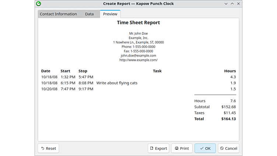Open the Data tab
This screenshot has width=277, height=156.
point(89,14)
